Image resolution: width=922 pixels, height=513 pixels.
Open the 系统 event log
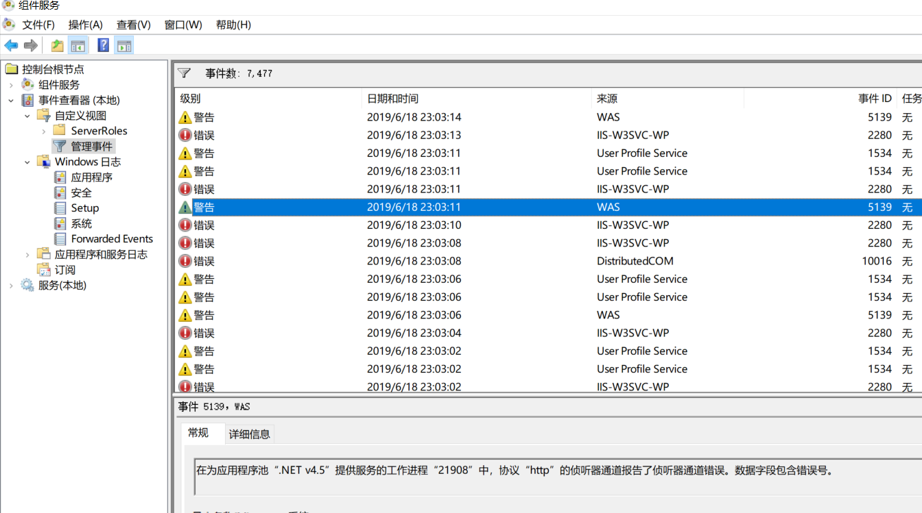[x=78, y=223]
